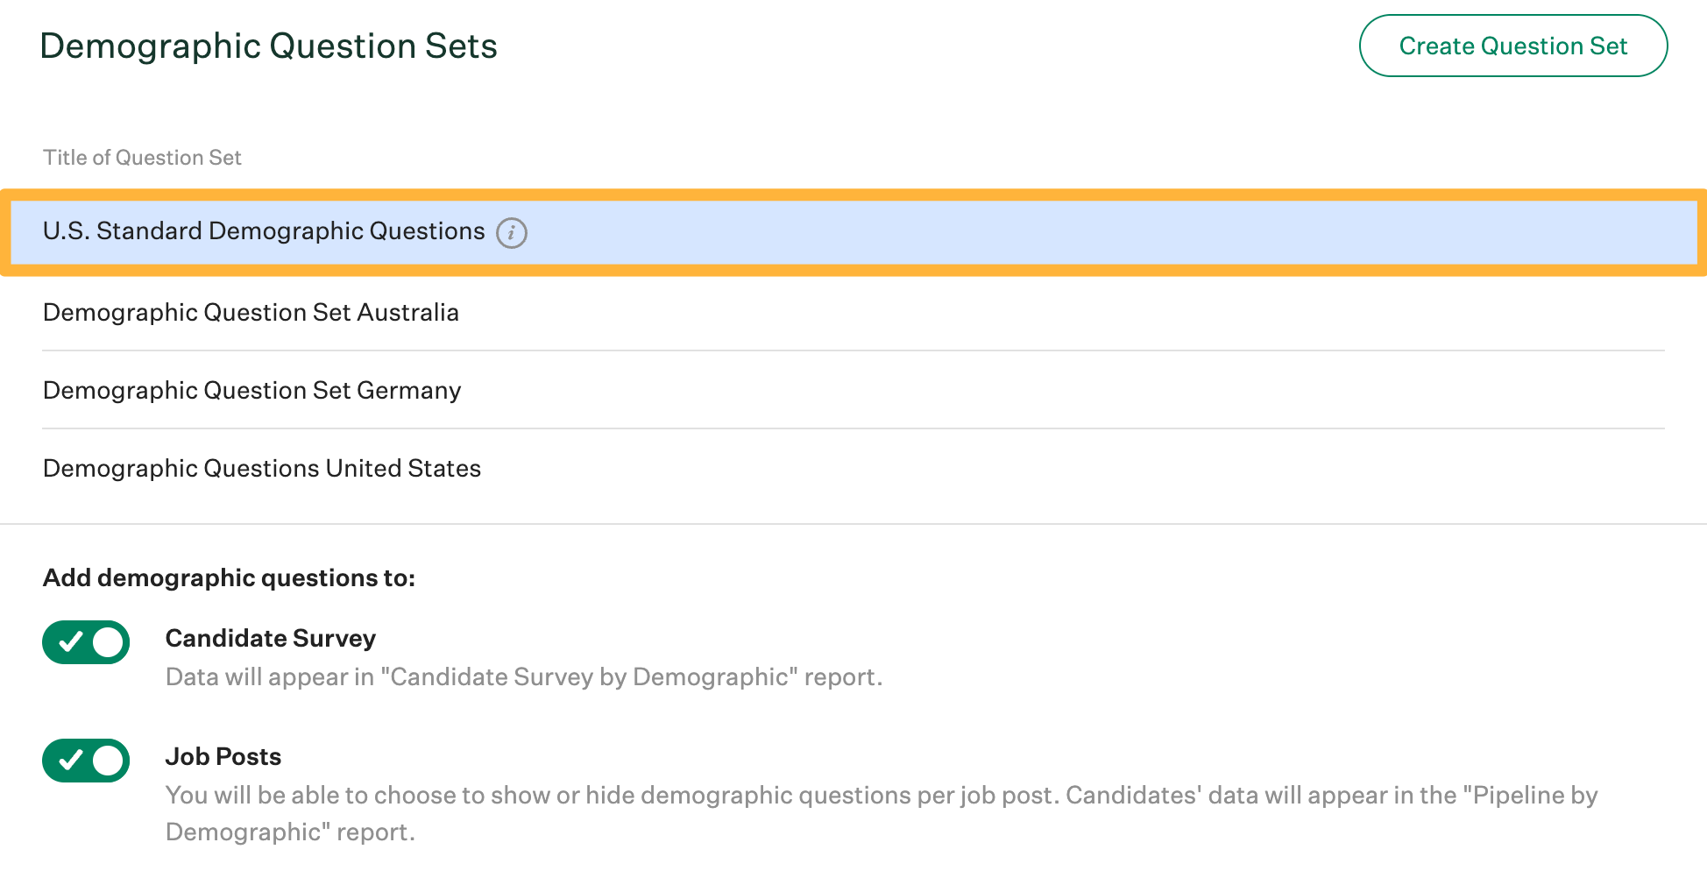Image resolution: width=1707 pixels, height=892 pixels.
Task: Click the Title of Question Set column header
Action: [142, 158]
